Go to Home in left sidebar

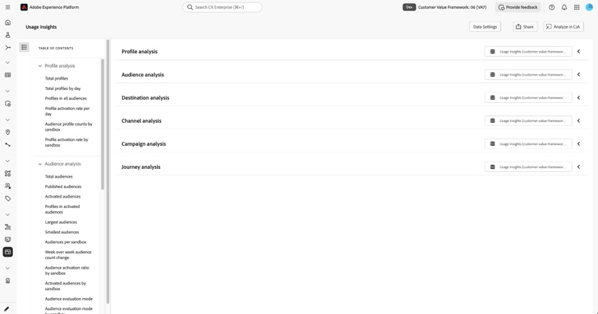pyautogui.click(x=8, y=22)
